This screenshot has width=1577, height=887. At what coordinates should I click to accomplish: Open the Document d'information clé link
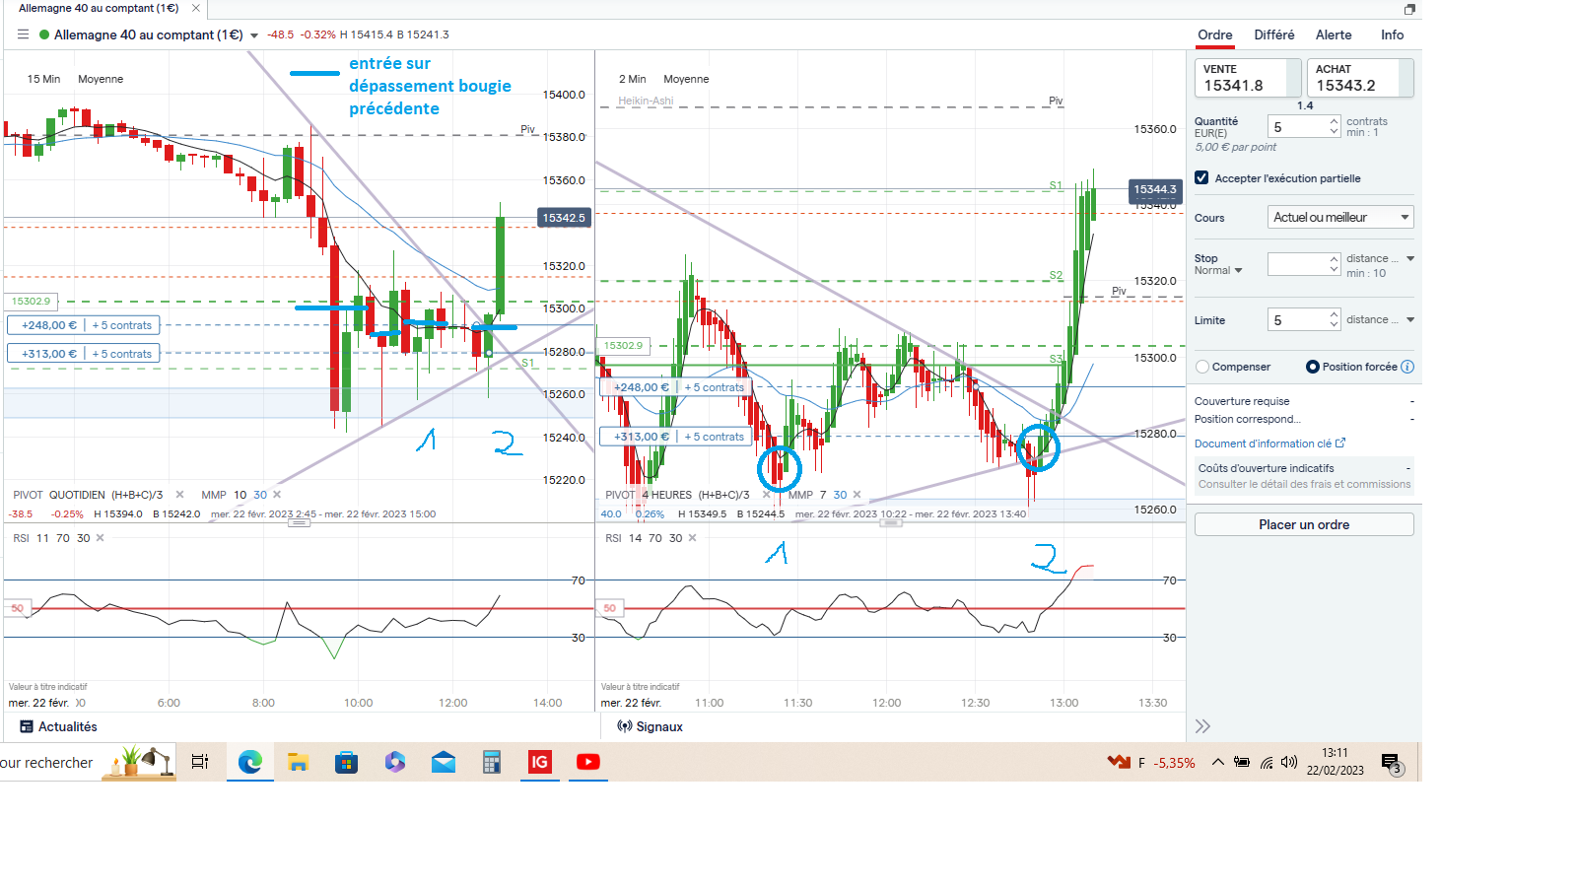[1269, 443]
